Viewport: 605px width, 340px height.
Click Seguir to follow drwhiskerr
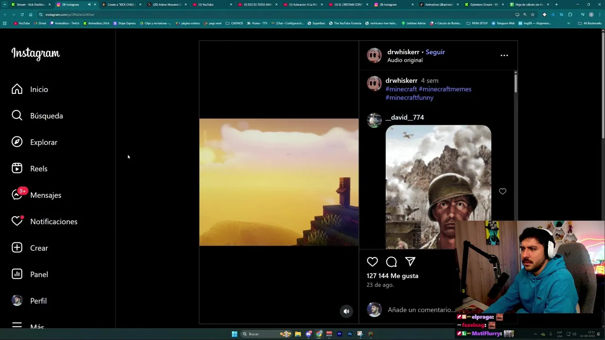(x=435, y=52)
